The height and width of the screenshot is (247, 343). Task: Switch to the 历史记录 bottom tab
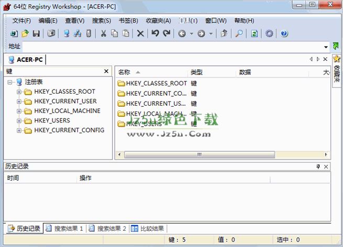click(24, 229)
